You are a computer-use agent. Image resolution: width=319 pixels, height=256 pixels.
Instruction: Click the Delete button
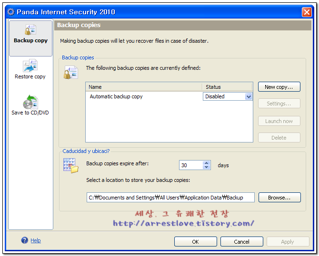(279, 138)
